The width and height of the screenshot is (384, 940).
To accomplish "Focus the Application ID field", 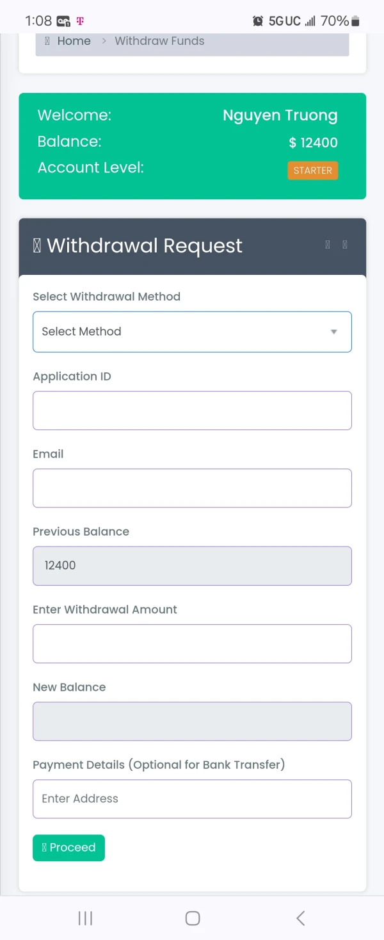I will pos(192,411).
